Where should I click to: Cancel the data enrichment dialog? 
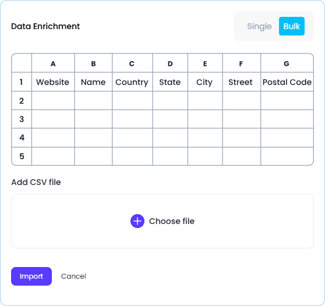(x=73, y=276)
